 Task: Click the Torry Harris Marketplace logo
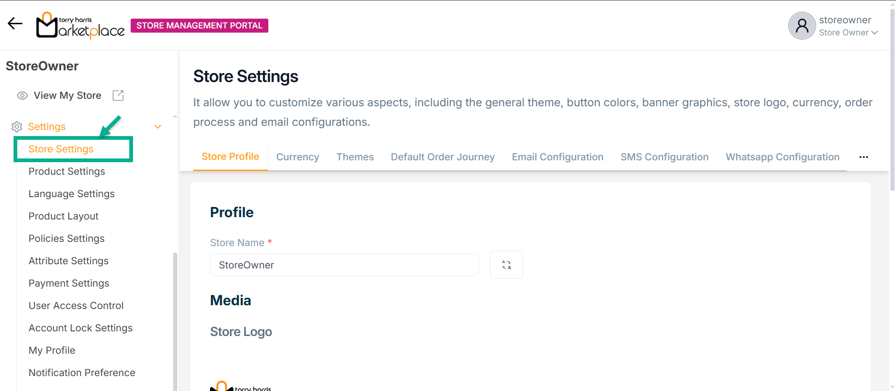pos(80,25)
